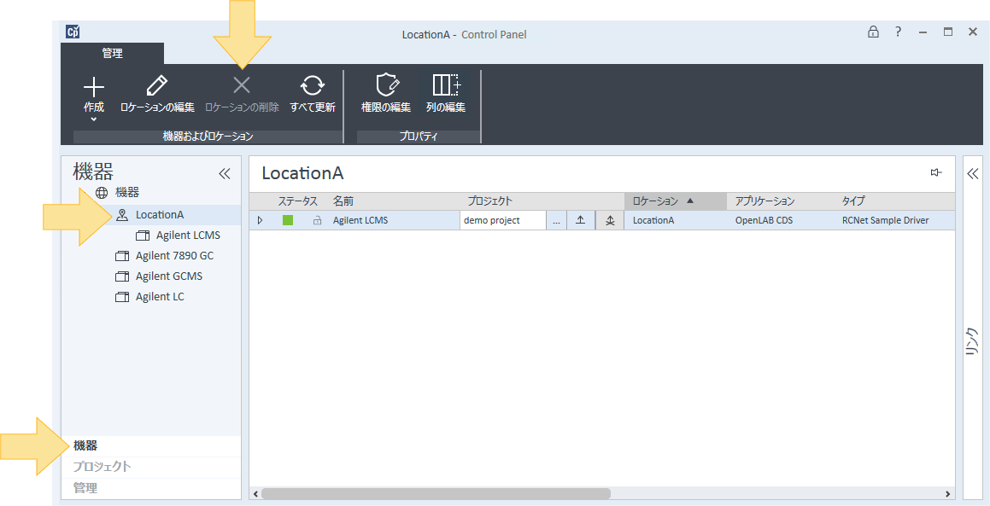This screenshot has width=990, height=506.
Task: Switch to the 管理 ribbon tab
Action: (113, 54)
